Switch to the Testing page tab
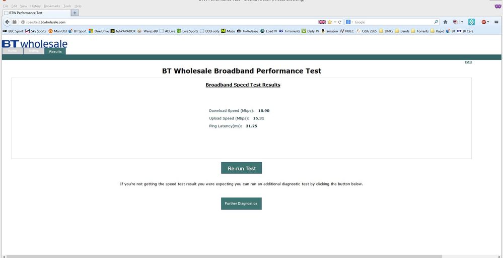The image size is (503, 258). coord(34,51)
